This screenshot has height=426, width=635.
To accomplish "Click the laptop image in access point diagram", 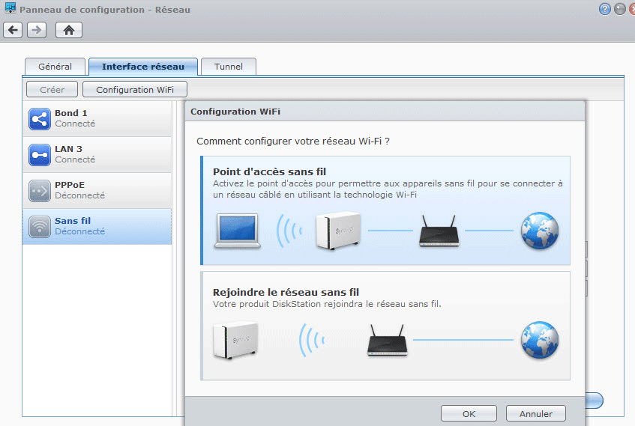I will click(x=238, y=231).
